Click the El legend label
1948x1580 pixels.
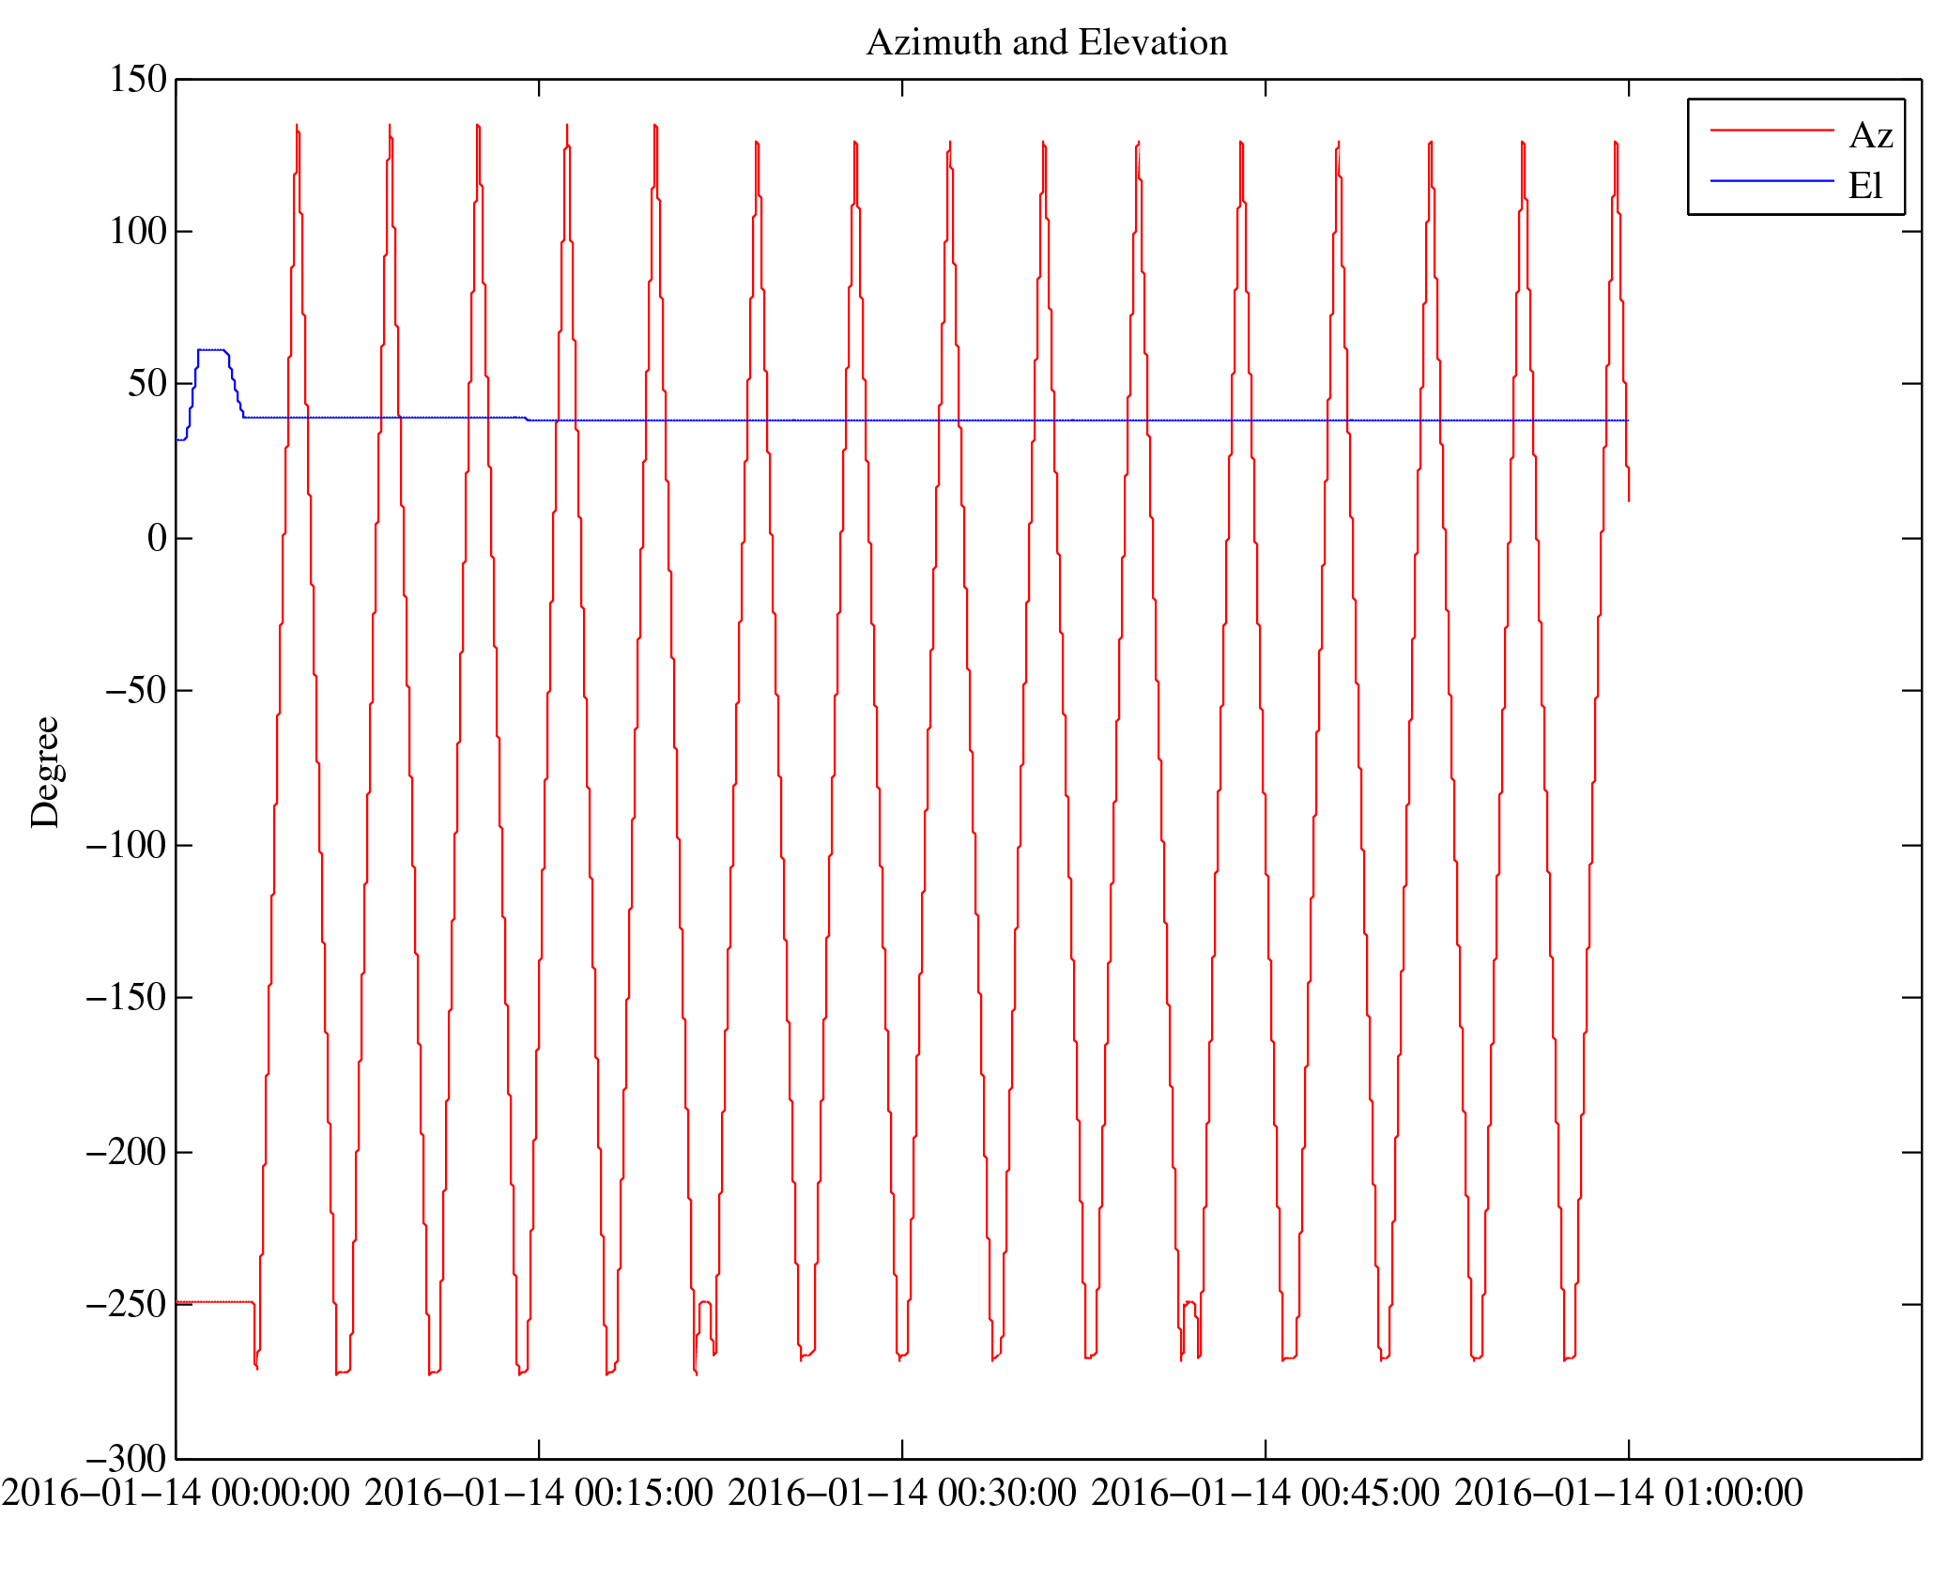click(1864, 186)
